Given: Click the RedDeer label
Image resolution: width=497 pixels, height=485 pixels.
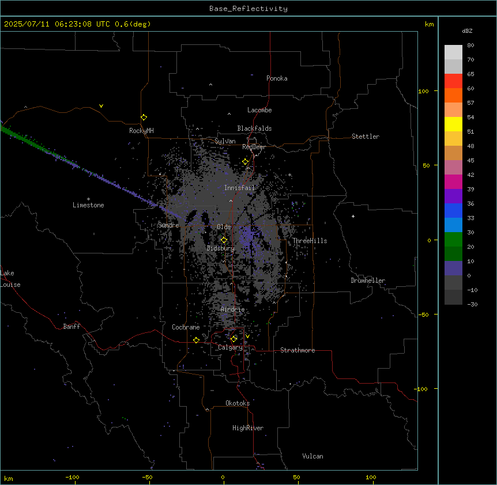Looking at the screenshot, I should (254, 147).
